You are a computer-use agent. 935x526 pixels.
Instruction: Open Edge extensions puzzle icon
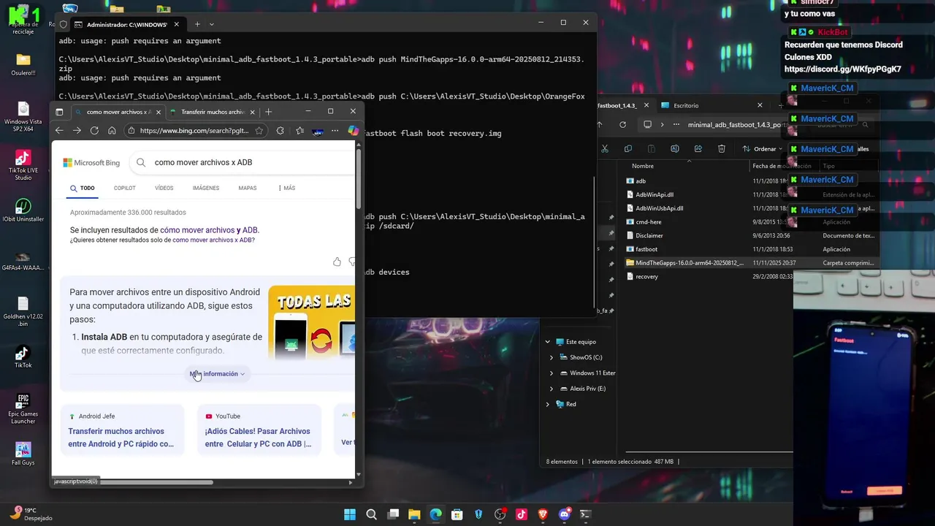(280, 131)
